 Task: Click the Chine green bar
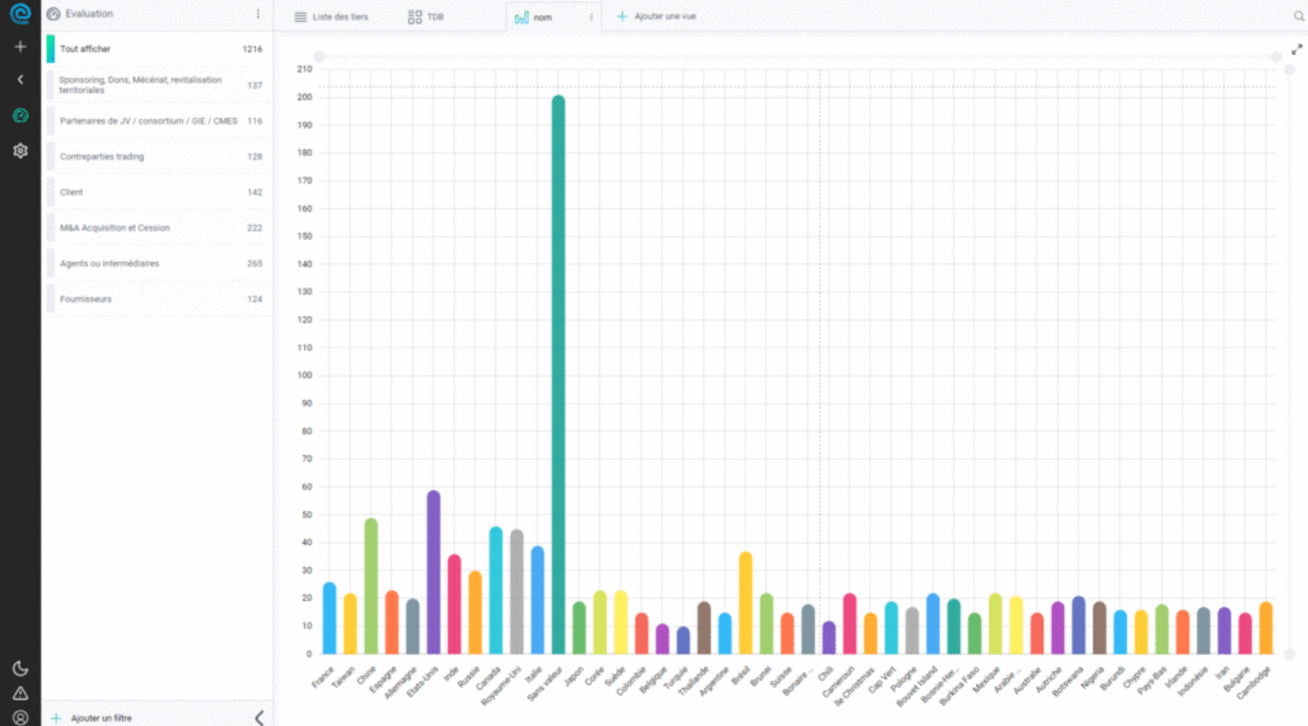[x=370, y=586]
